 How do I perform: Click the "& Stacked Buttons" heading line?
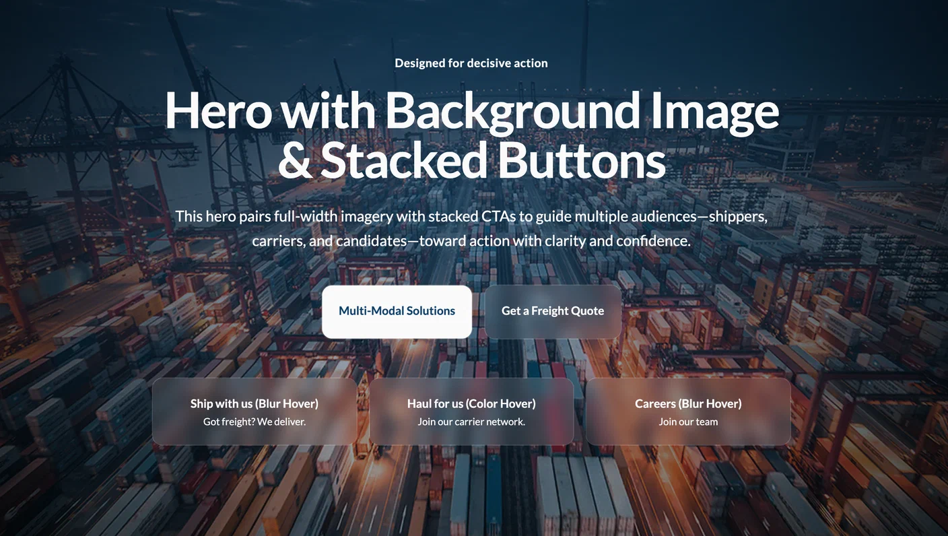[471, 162]
